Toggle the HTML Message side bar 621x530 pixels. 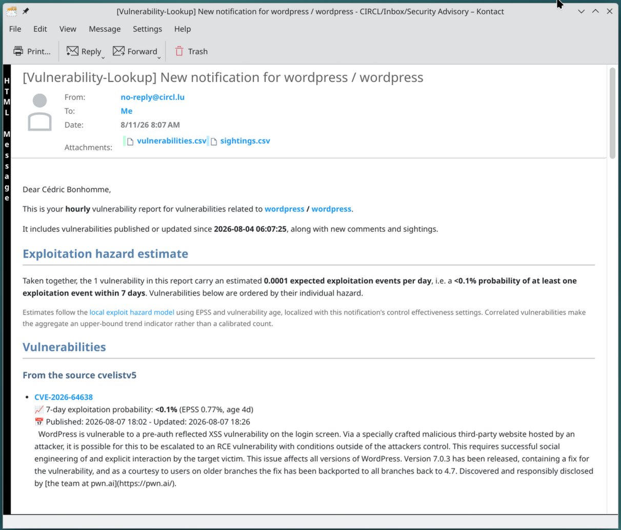[7, 290]
